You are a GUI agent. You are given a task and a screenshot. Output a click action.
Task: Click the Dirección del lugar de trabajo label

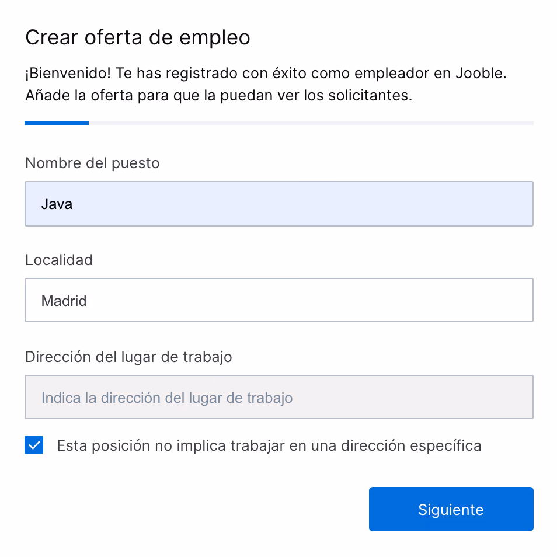(x=128, y=357)
